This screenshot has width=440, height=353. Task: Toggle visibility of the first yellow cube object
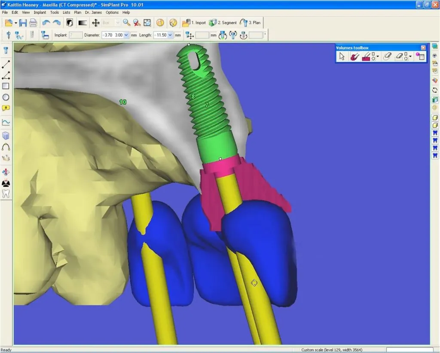435,118
